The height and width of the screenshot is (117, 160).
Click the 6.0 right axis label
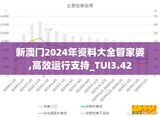(156, 25)
